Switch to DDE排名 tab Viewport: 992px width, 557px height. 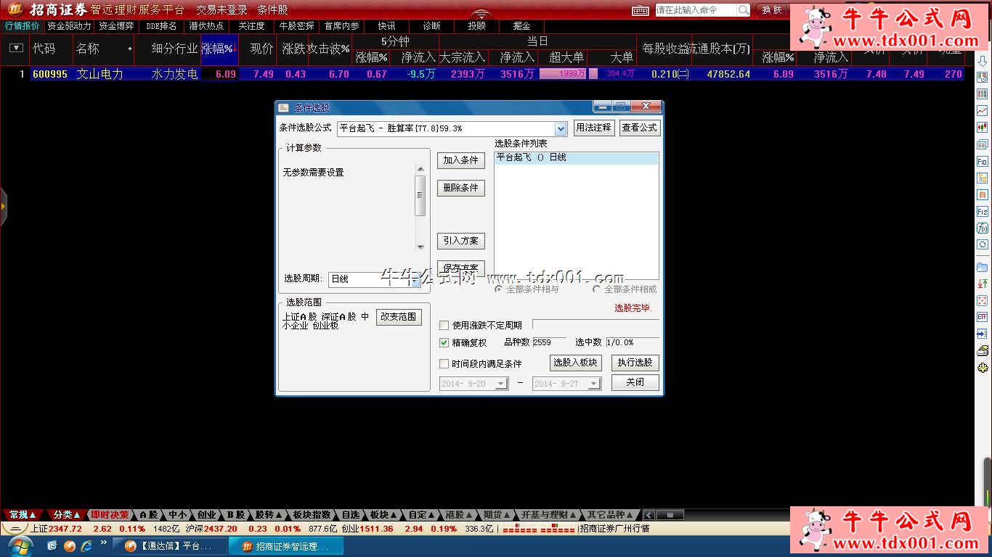click(161, 25)
